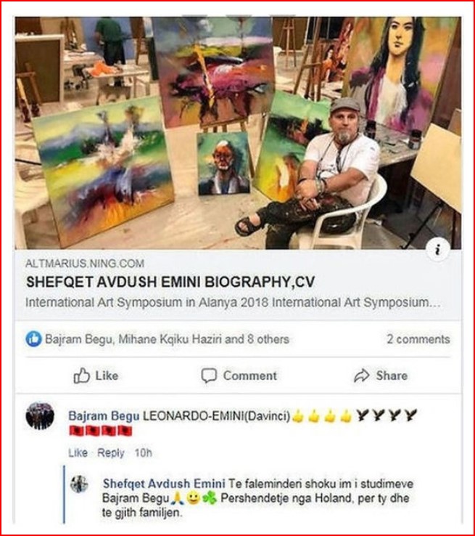Open Shefqet Avdush Emini's avatar in reply
475x536 pixels.
click(x=79, y=484)
